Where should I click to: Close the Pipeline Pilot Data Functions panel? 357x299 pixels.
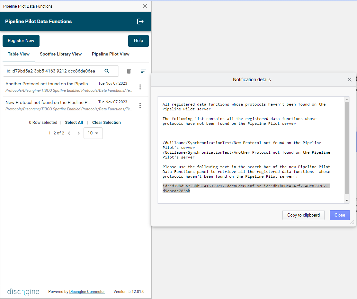pyautogui.click(x=145, y=6)
